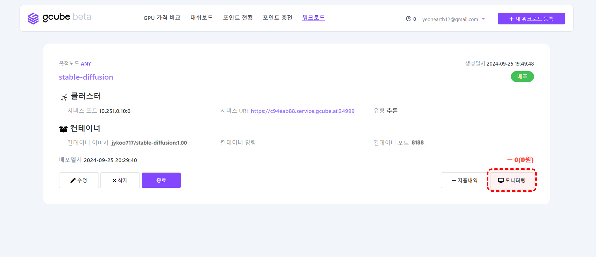Open the stable-diffusion workload title
Image resolution: width=596 pixels, height=257 pixels.
[86, 77]
